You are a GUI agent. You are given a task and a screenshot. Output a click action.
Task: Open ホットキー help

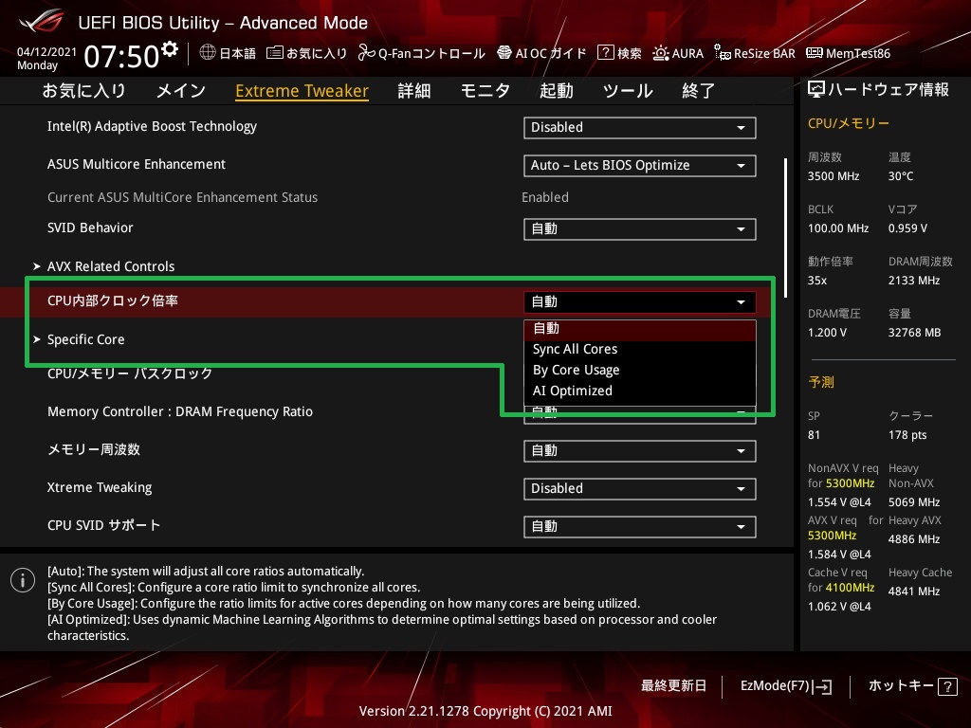point(913,686)
